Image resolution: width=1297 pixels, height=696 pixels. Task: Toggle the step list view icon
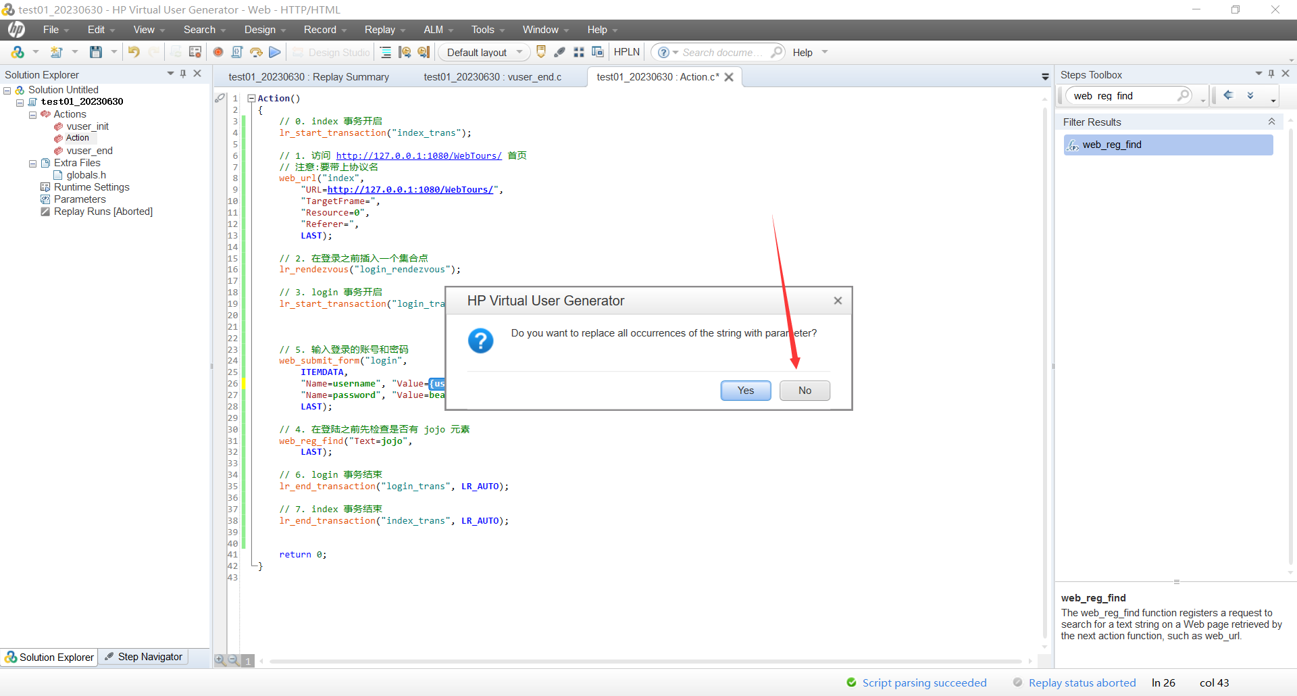coord(386,52)
